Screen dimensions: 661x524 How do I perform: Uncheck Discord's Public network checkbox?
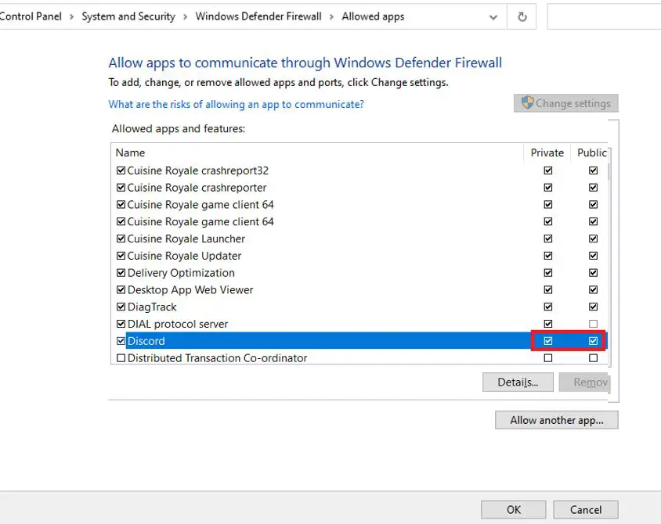click(593, 341)
